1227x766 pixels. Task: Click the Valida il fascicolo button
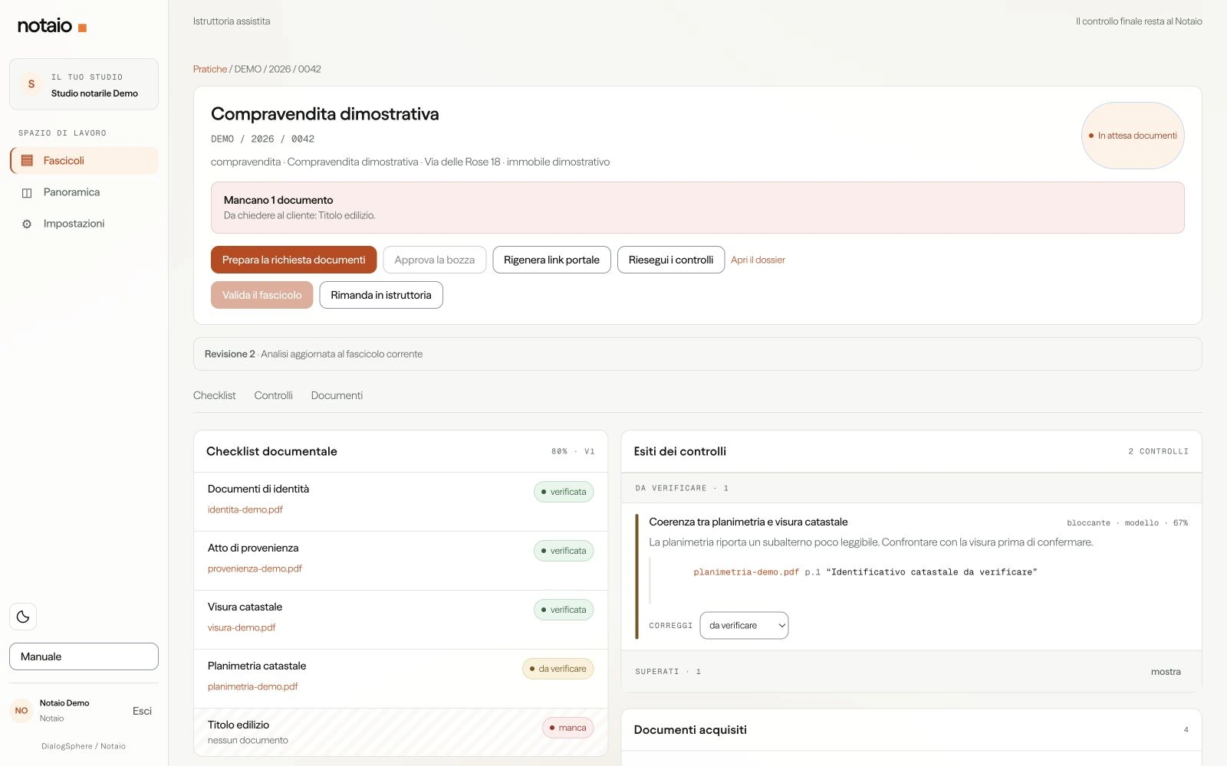pyautogui.click(x=262, y=295)
